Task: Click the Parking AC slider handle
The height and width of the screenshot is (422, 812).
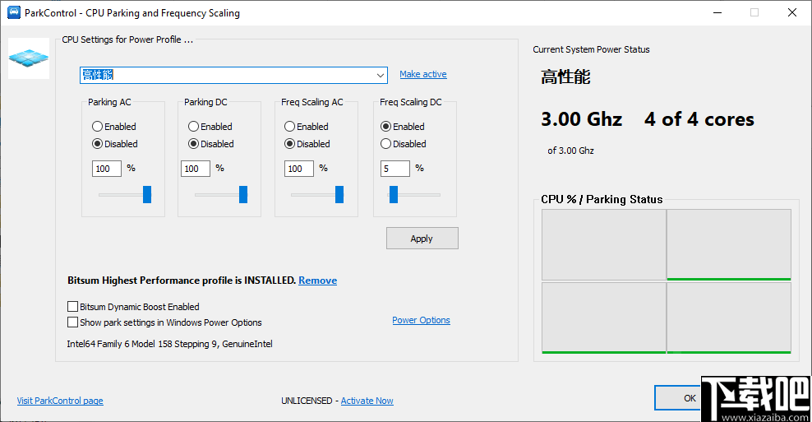Action: [x=147, y=194]
